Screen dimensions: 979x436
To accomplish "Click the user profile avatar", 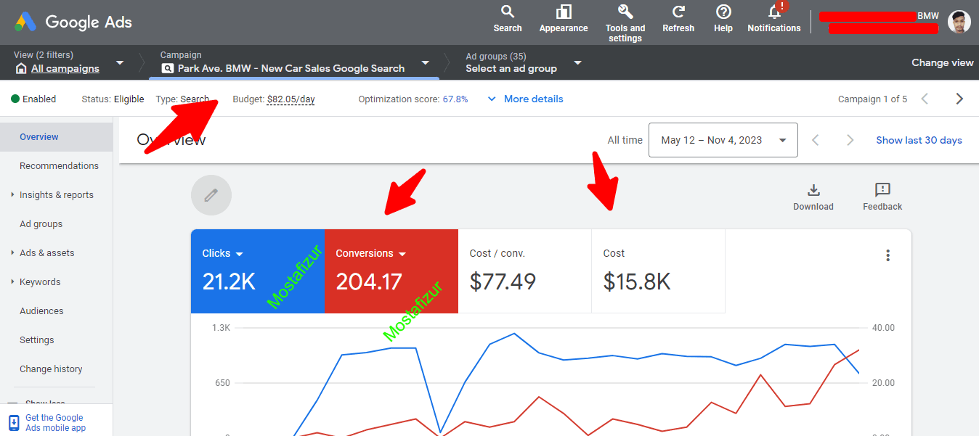I will (959, 22).
